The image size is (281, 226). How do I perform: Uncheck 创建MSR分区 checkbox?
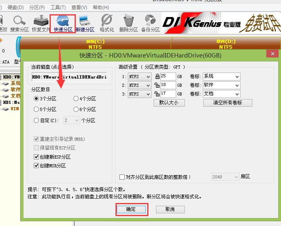tap(36, 165)
